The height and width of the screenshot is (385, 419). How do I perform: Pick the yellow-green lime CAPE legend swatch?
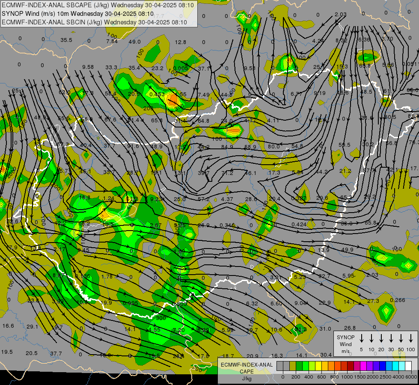[312, 366]
